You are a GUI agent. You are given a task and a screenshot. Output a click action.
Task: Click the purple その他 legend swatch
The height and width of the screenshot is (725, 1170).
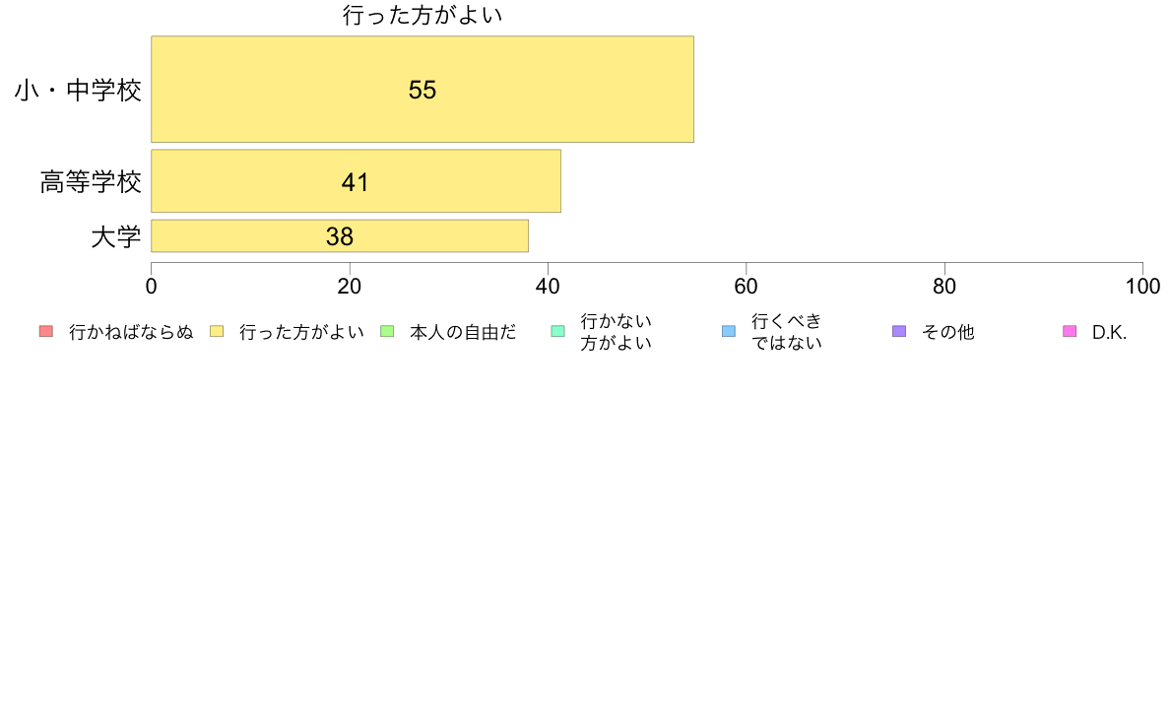[x=899, y=332]
